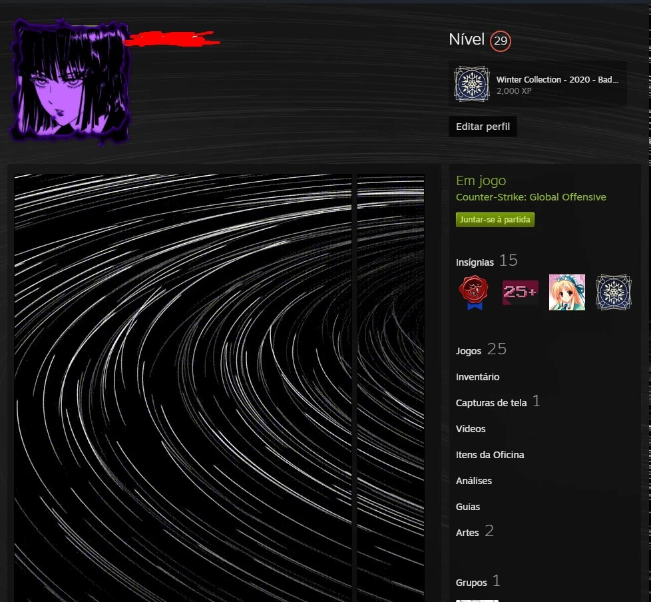Open the Inventário page

coord(477,377)
